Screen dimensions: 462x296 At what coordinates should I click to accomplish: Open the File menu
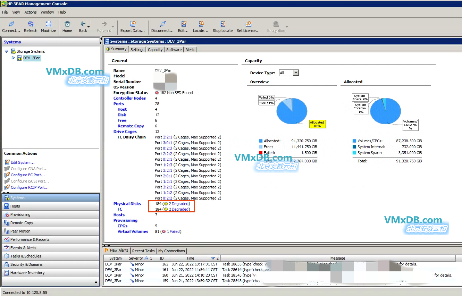(x=5, y=12)
